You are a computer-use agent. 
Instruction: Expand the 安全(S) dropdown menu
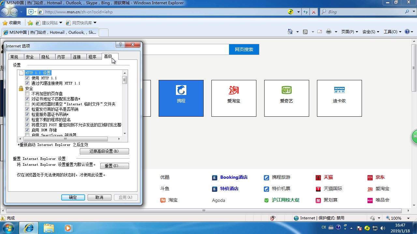tap(371, 32)
